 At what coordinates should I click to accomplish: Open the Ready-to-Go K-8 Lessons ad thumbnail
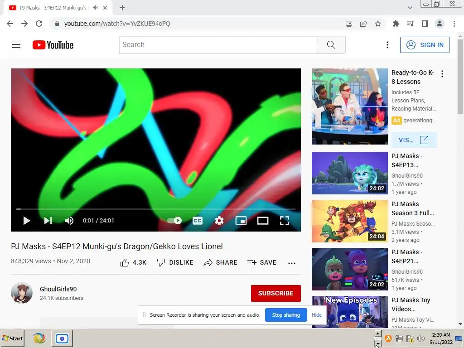(349, 106)
